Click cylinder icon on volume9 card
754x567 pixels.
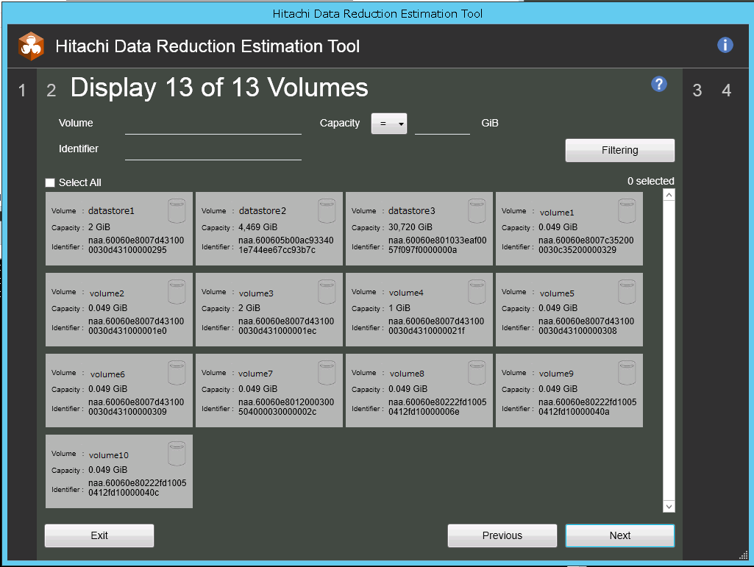pyautogui.click(x=627, y=373)
